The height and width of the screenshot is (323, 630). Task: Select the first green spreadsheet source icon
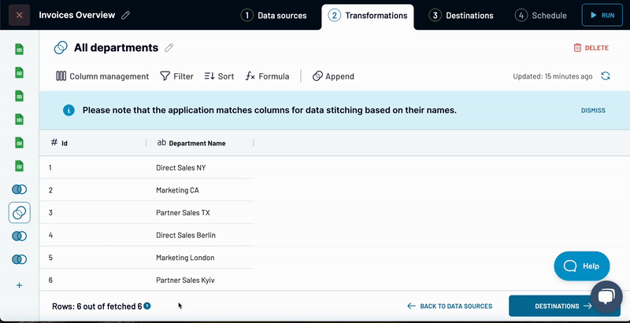[20, 49]
